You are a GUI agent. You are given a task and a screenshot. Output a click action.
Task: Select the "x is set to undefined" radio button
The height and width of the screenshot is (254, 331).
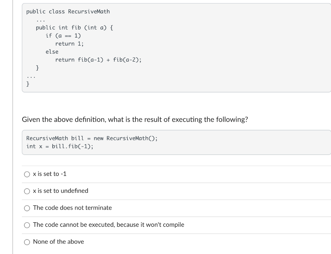pos(27,191)
